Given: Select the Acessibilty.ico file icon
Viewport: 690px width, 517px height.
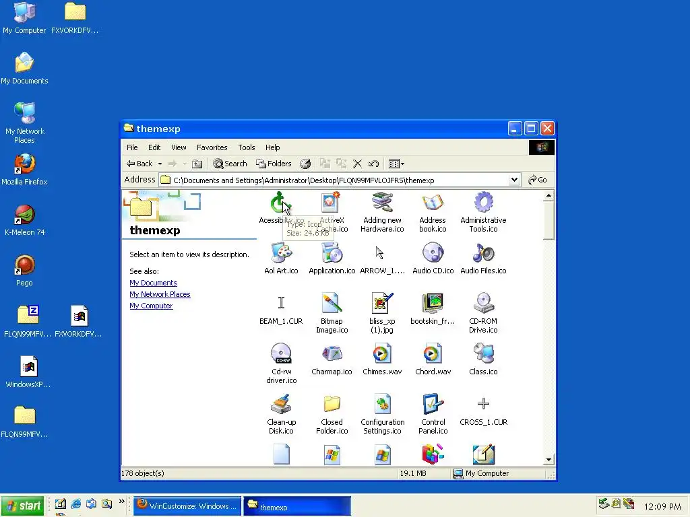Looking at the screenshot, I should point(280,202).
